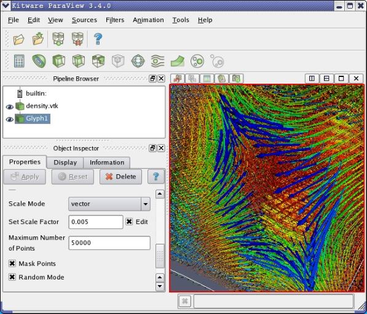The width and height of the screenshot is (367, 314).
Task: Click the Connect to server icon
Action: (58, 39)
